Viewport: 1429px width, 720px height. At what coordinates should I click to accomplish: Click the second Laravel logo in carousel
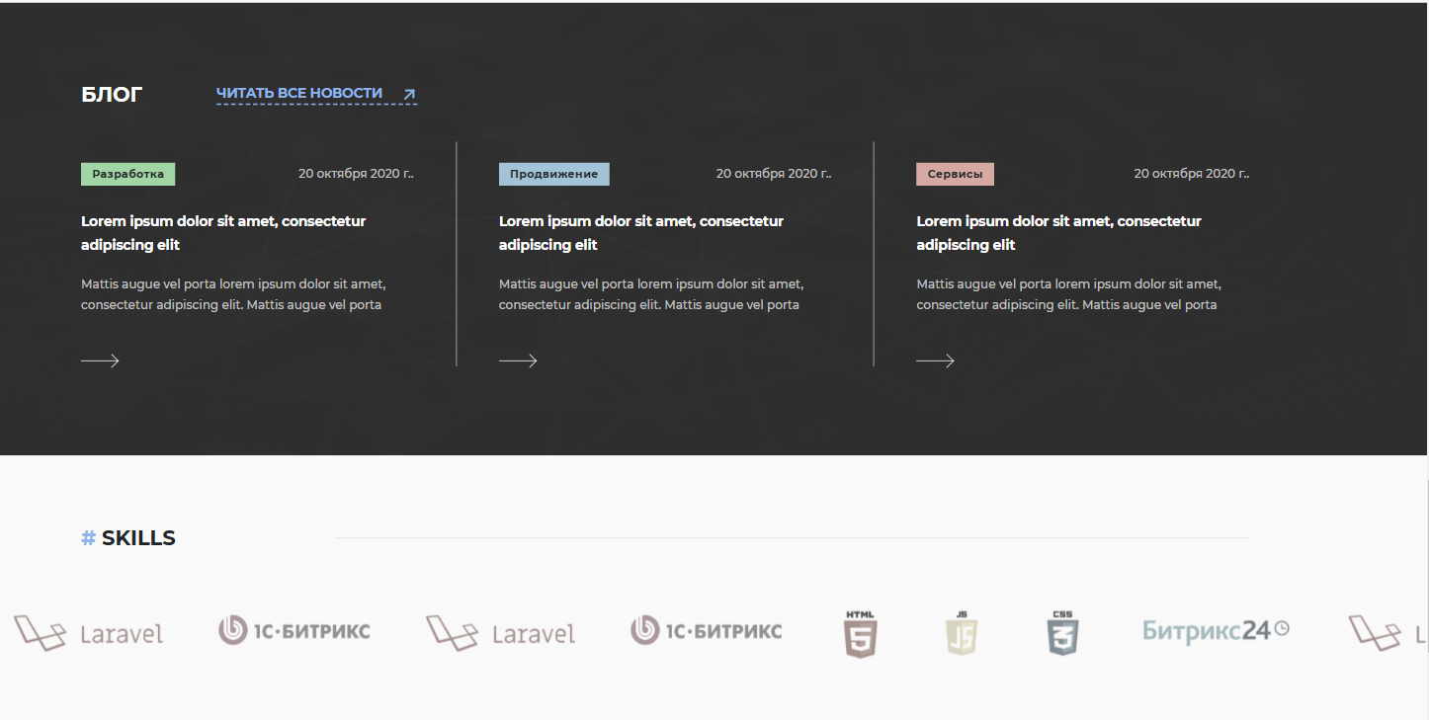click(500, 633)
